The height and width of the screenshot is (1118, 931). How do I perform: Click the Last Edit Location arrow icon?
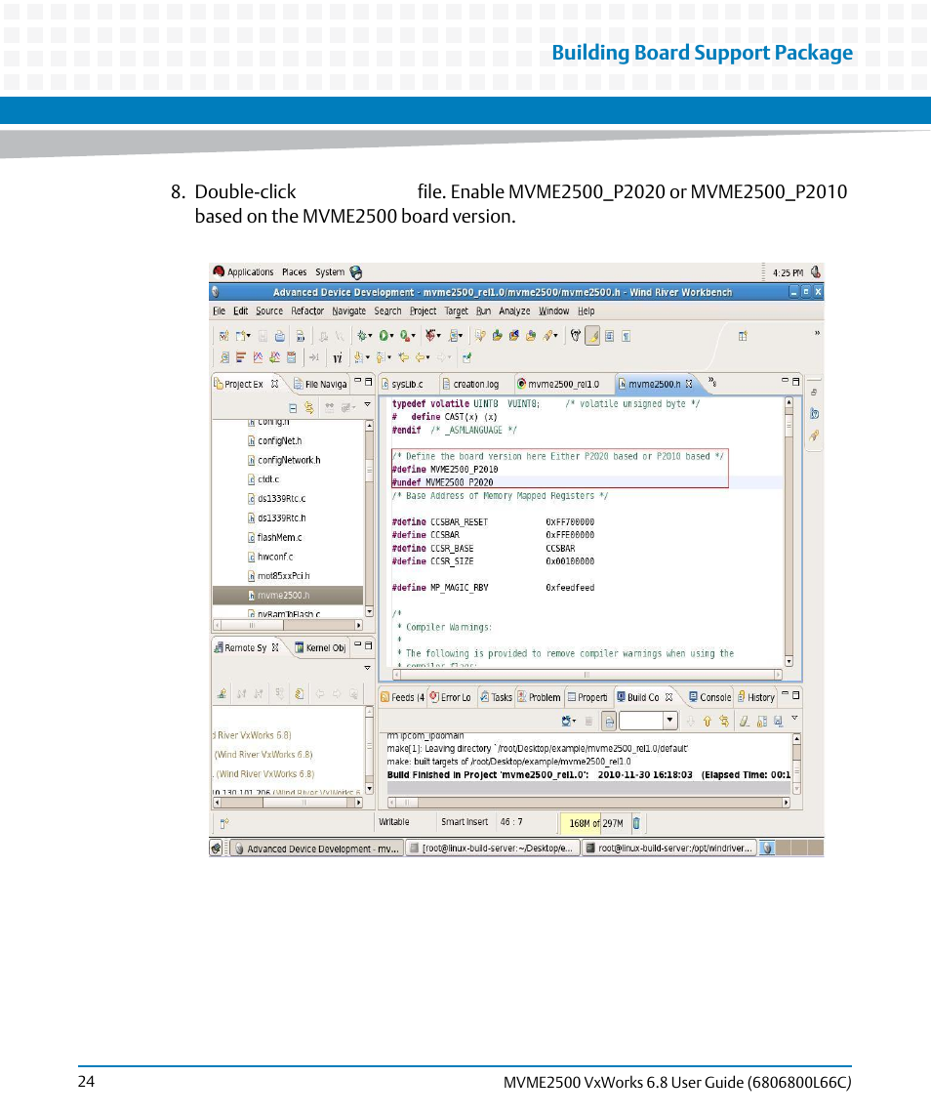pyautogui.click(x=403, y=358)
